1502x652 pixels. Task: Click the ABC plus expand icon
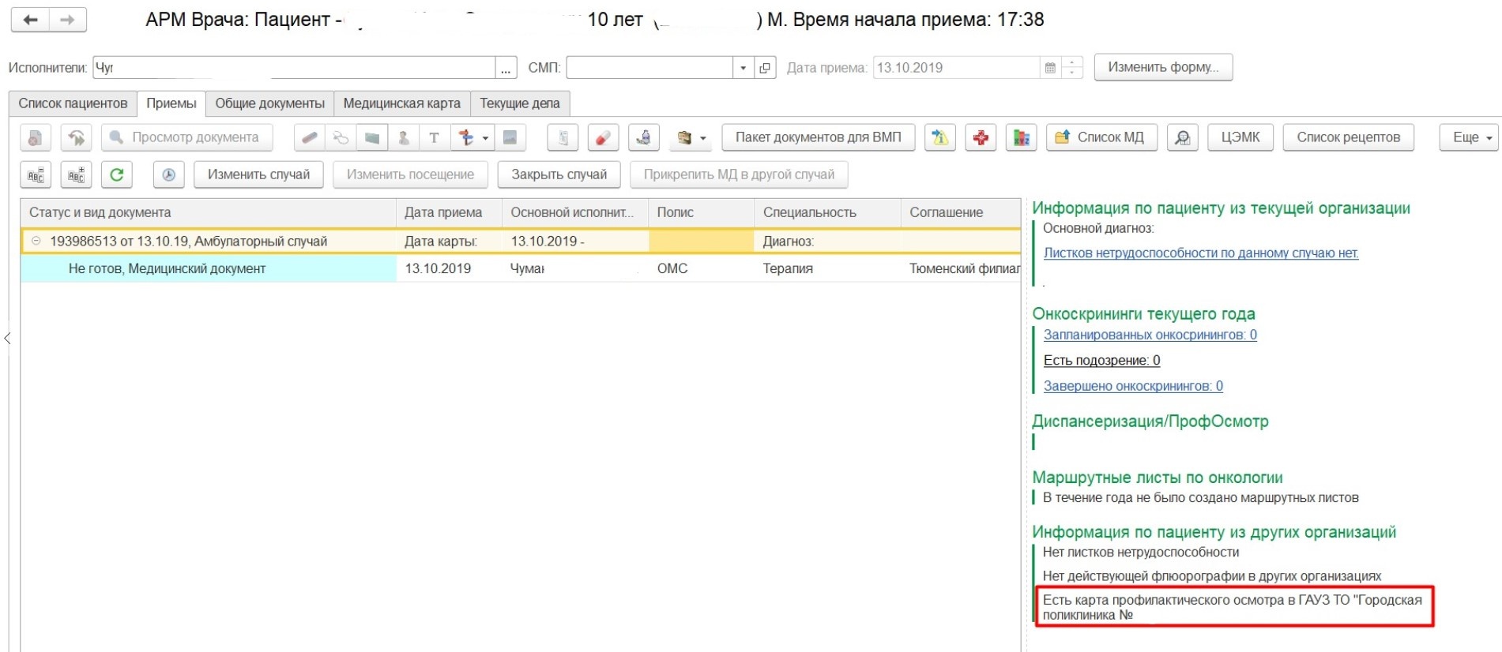(x=76, y=174)
